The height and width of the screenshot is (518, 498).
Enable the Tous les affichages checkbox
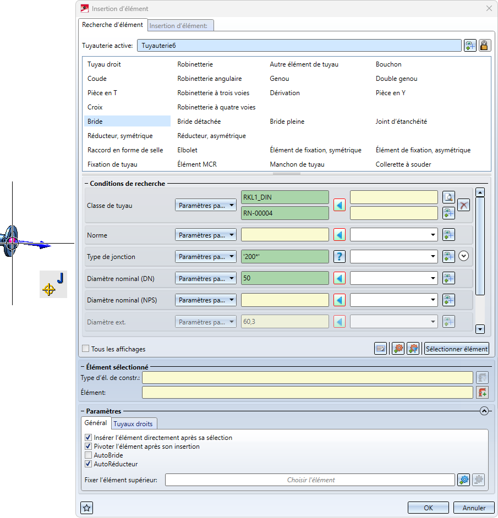tap(86, 349)
